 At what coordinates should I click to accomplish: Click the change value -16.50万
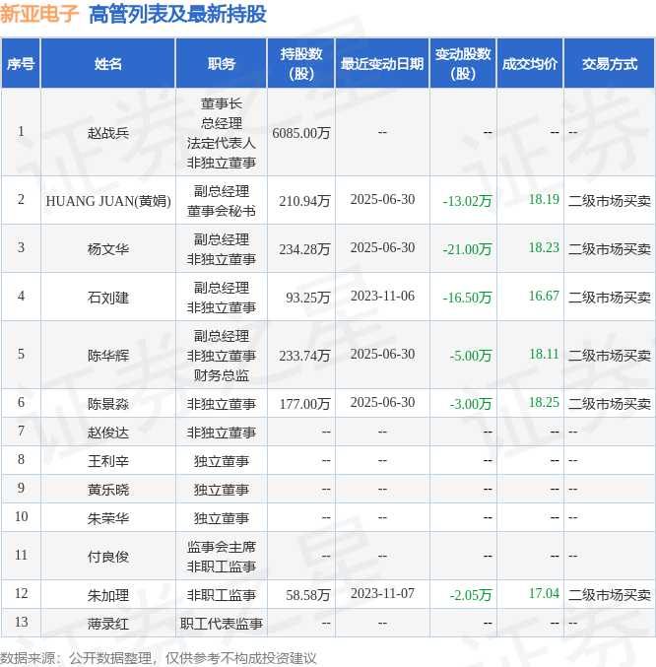pyautogui.click(x=467, y=298)
